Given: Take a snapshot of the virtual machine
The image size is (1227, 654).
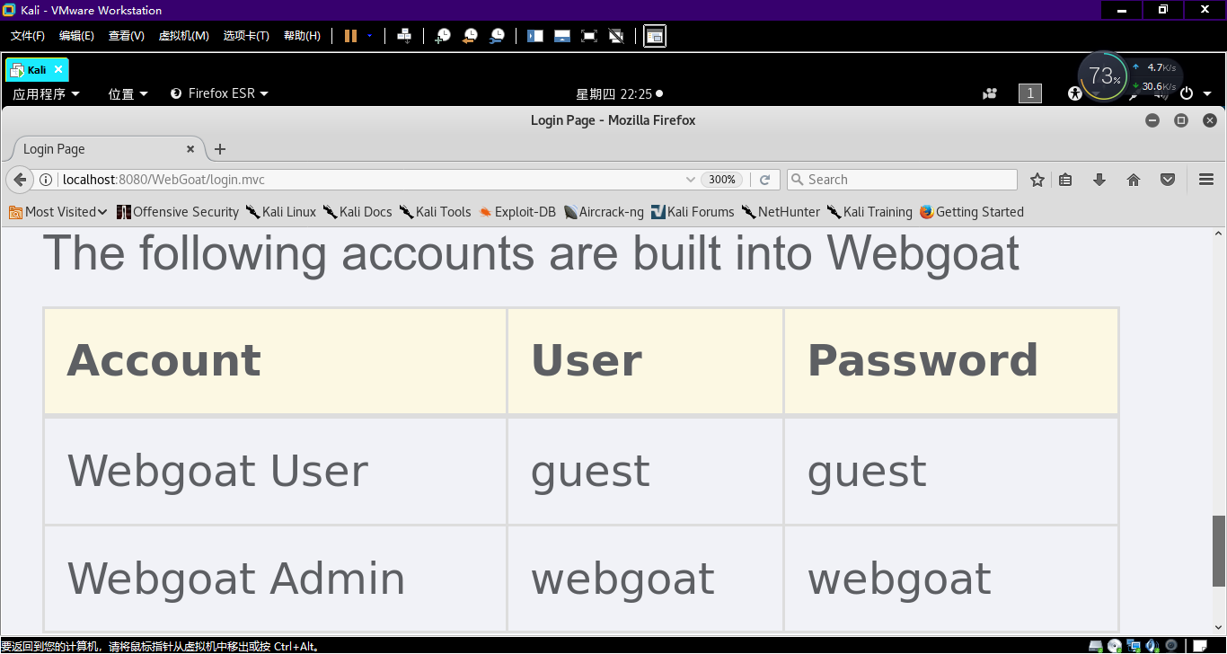Looking at the screenshot, I should [443, 36].
